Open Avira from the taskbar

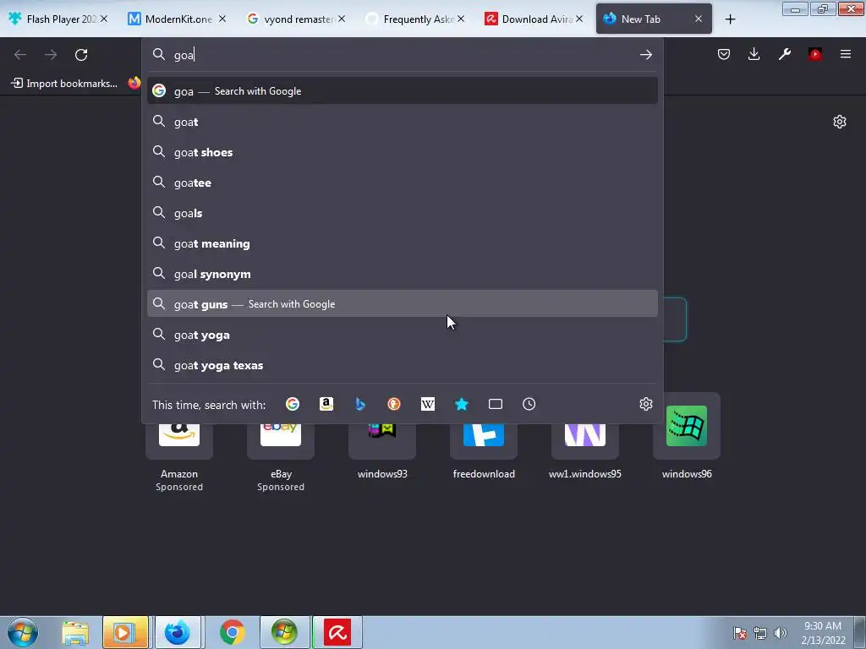(337, 632)
